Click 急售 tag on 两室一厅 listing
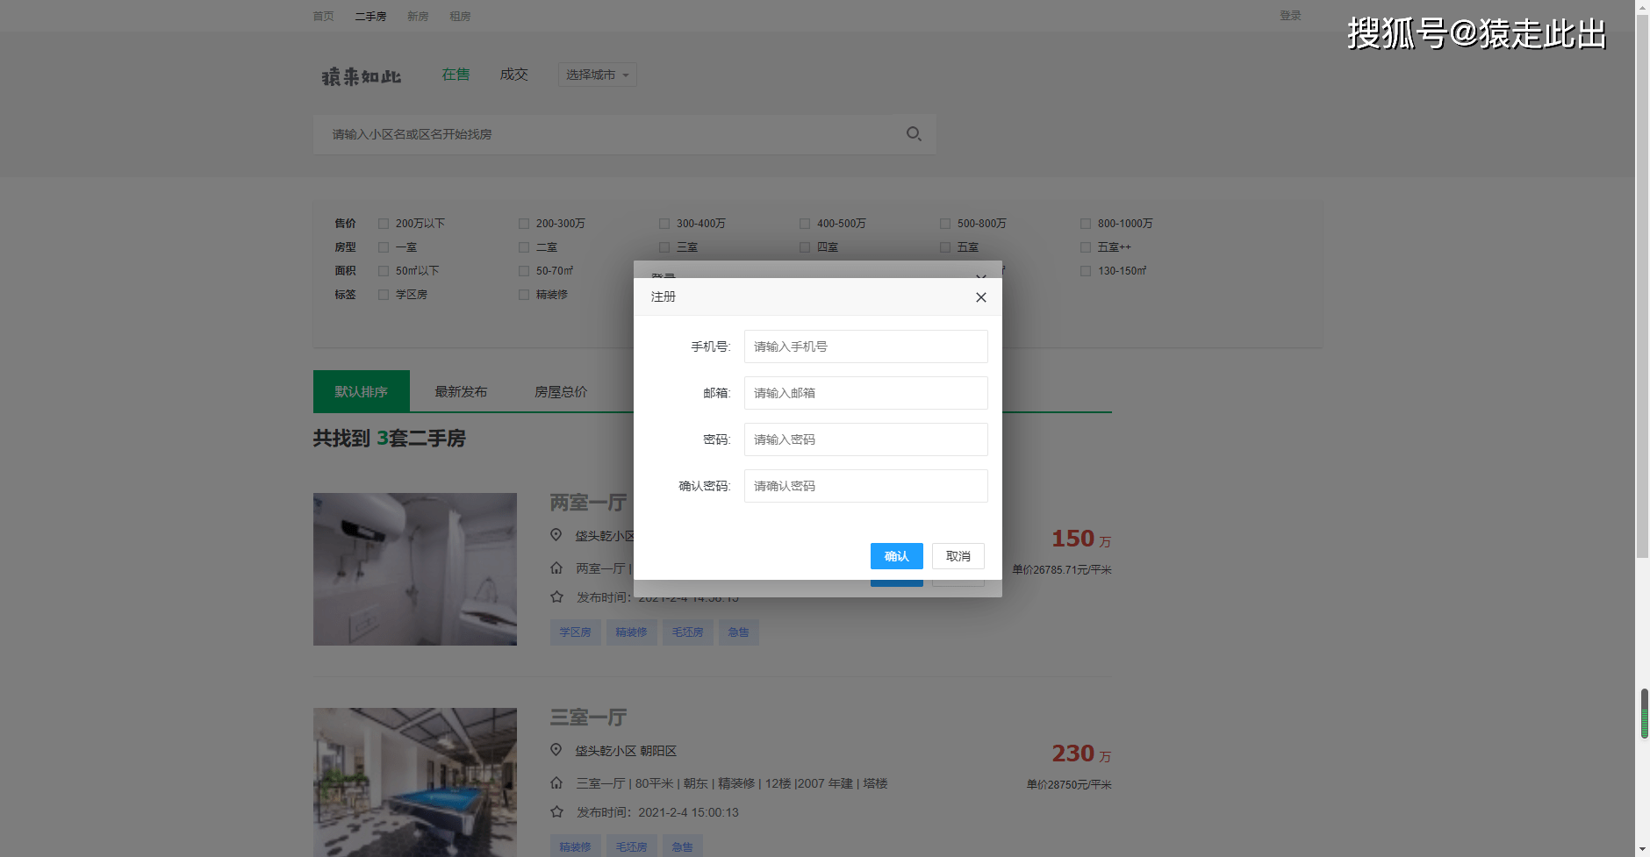The image size is (1650, 857). point(739,632)
